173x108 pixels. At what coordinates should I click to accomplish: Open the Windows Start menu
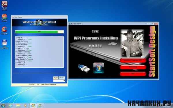(3, 106)
